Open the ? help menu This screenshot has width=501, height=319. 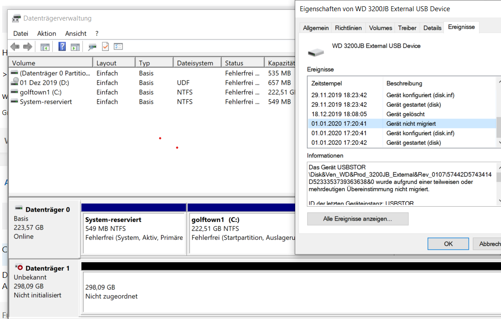pyautogui.click(x=97, y=34)
